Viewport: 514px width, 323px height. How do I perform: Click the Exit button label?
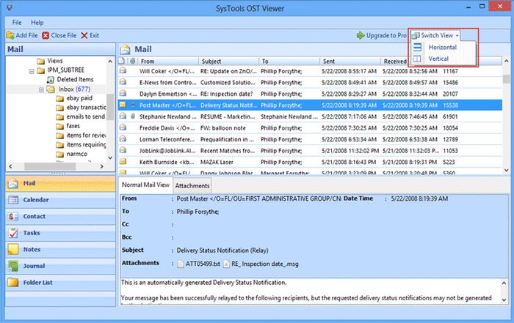(94, 35)
